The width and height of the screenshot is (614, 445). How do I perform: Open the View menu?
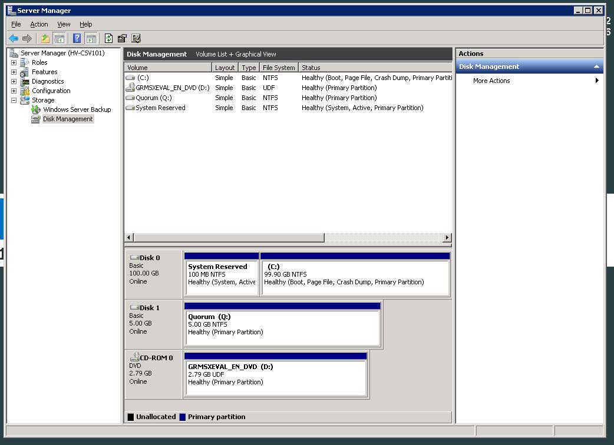(64, 24)
